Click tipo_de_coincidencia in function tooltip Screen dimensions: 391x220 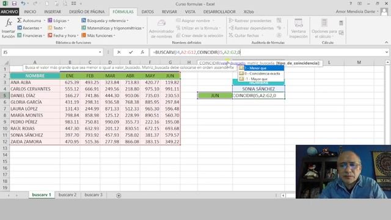(x=298, y=63)
